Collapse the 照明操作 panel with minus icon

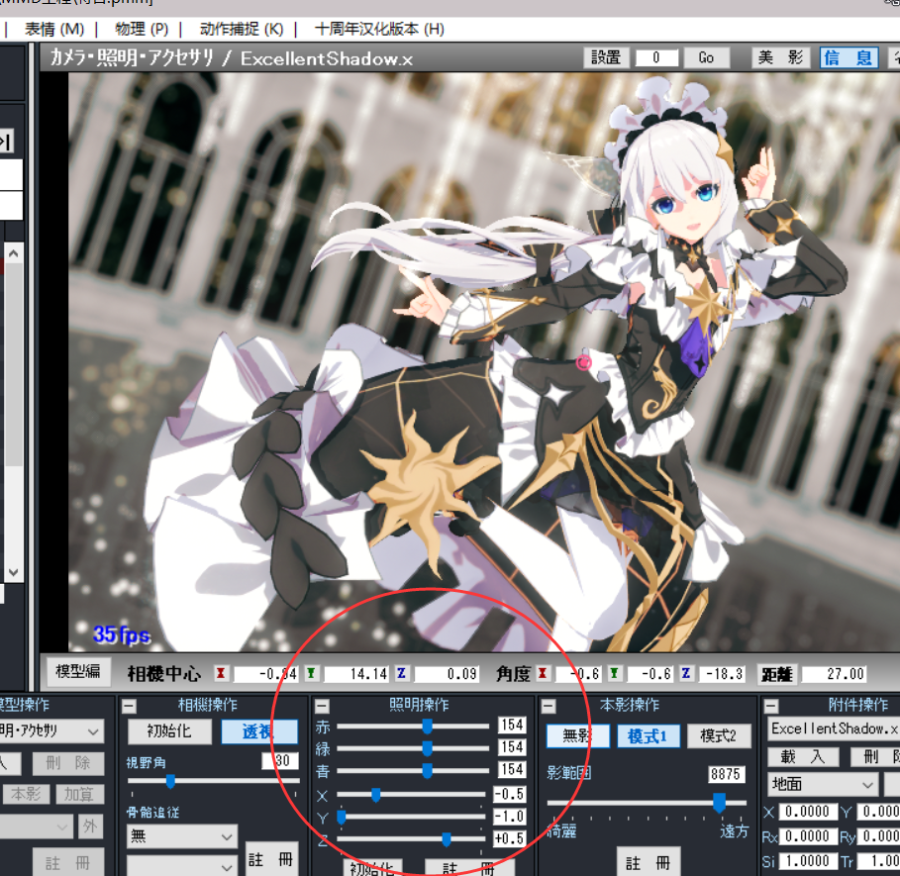coord(322,706)
